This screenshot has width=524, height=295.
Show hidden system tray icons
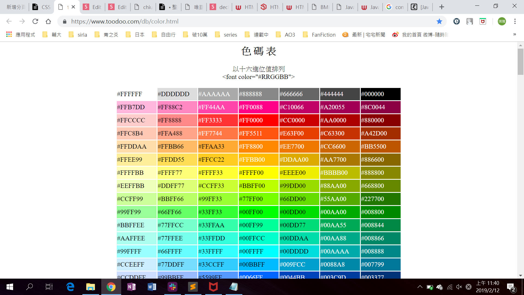pos(420,287)
